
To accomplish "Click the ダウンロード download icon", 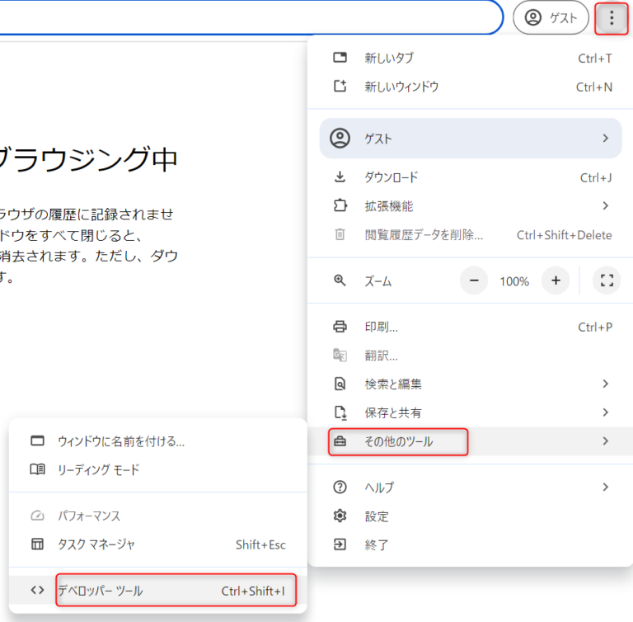I will 340,177.
